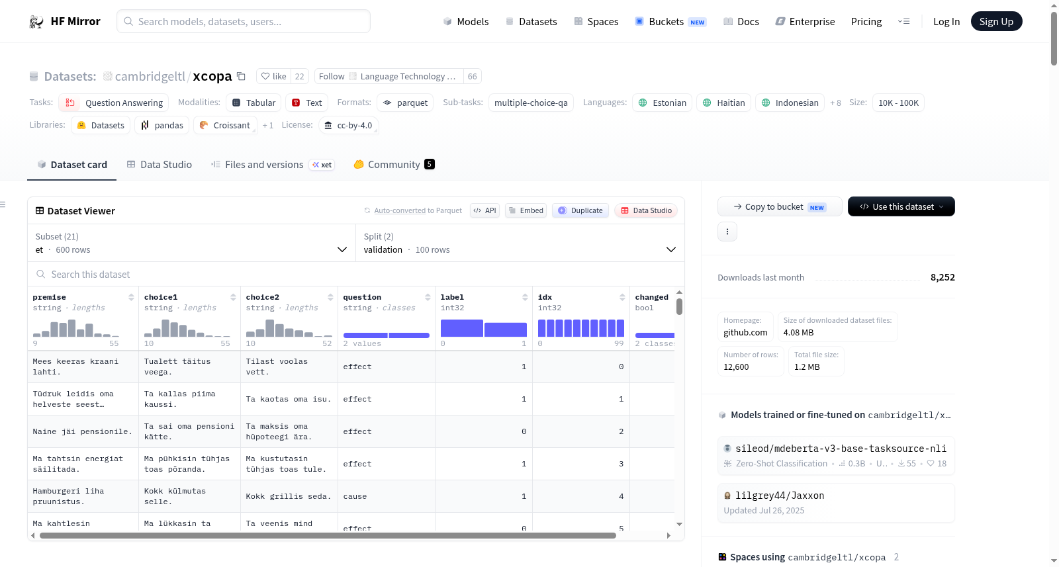
Task: Open the github.com homepage link
Action: coord(746,333)
